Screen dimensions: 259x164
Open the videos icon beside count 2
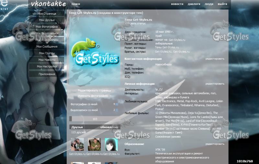point(117,110)
